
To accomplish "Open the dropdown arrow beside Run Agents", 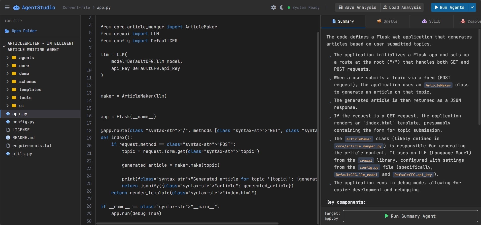I will pos(472,7).
